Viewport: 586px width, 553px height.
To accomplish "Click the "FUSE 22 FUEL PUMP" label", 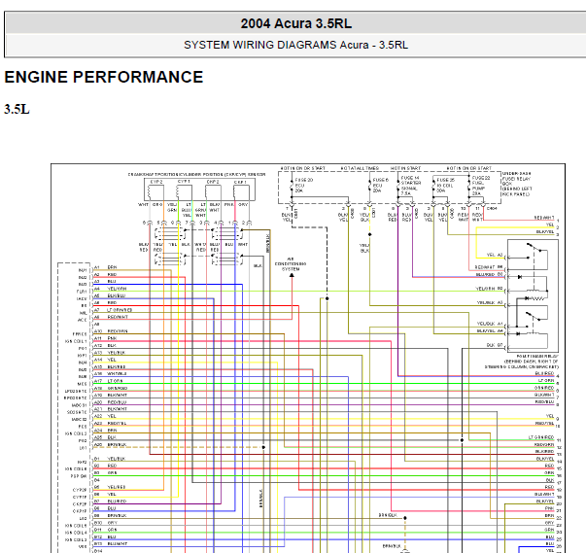I will point(481,186).
